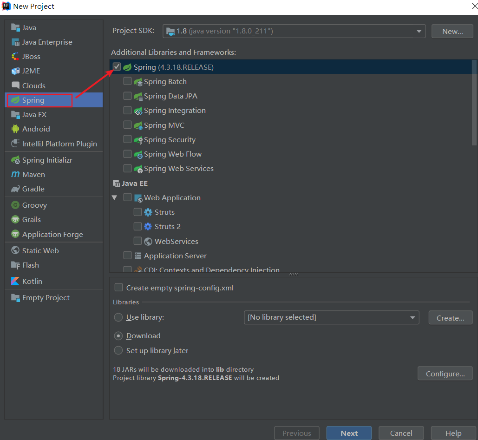
Task: Click the panel splitter grip handle
Action: (x=293, y=275)
